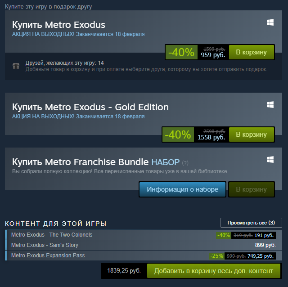Click the 1839,25 руб. total DLC price

point(124,271)
